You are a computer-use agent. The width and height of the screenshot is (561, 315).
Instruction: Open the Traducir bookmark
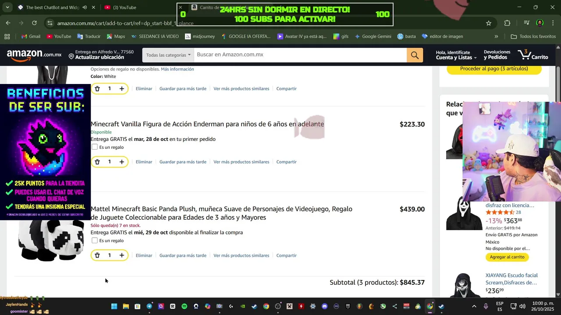[89, 36]
